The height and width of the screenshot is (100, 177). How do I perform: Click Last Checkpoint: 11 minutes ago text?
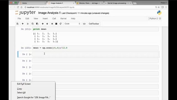pyautogui.click(x=85, y=13)
